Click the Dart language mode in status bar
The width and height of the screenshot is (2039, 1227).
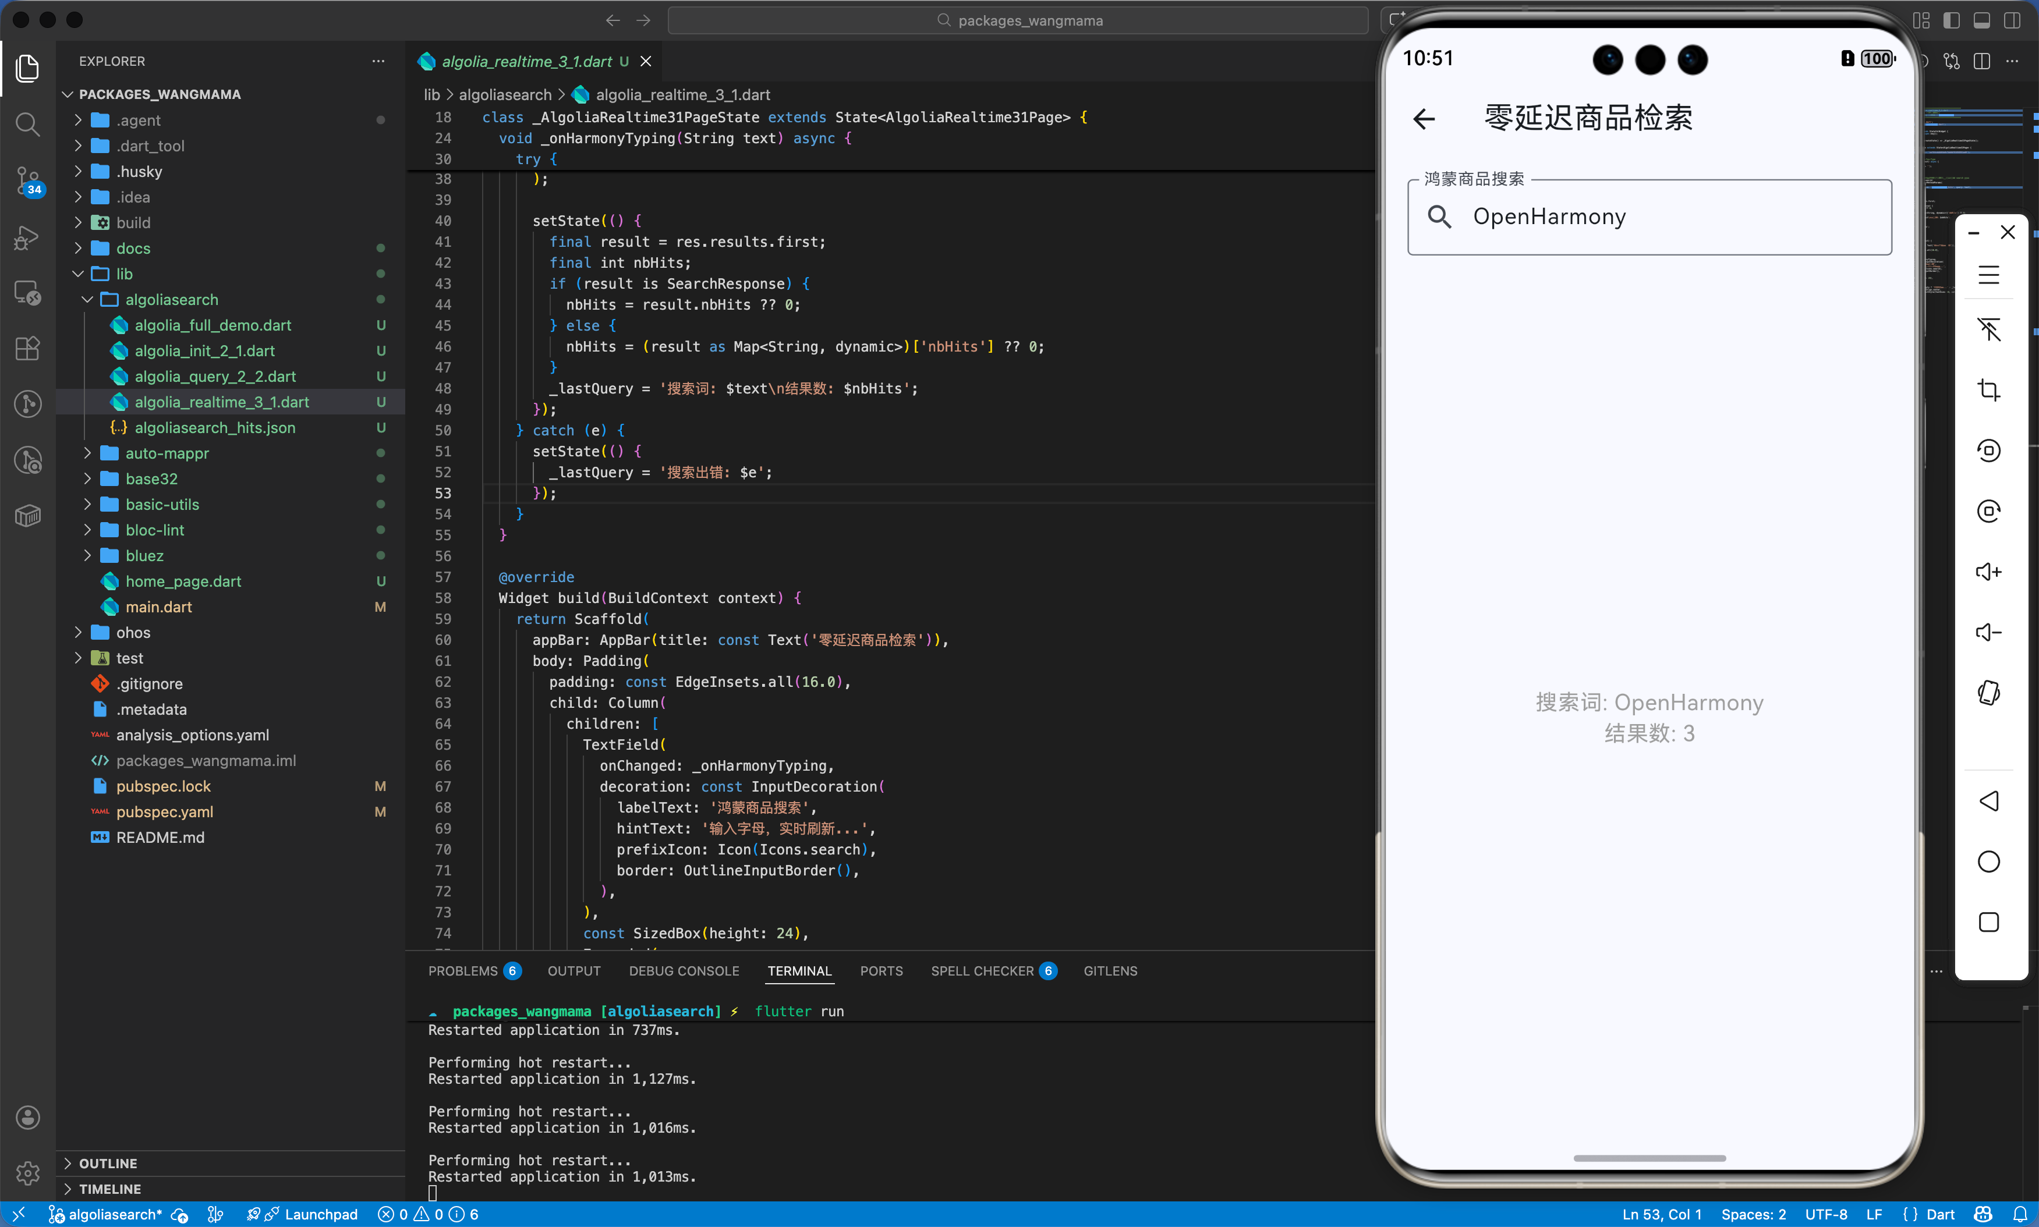tap(1940, 1214)
